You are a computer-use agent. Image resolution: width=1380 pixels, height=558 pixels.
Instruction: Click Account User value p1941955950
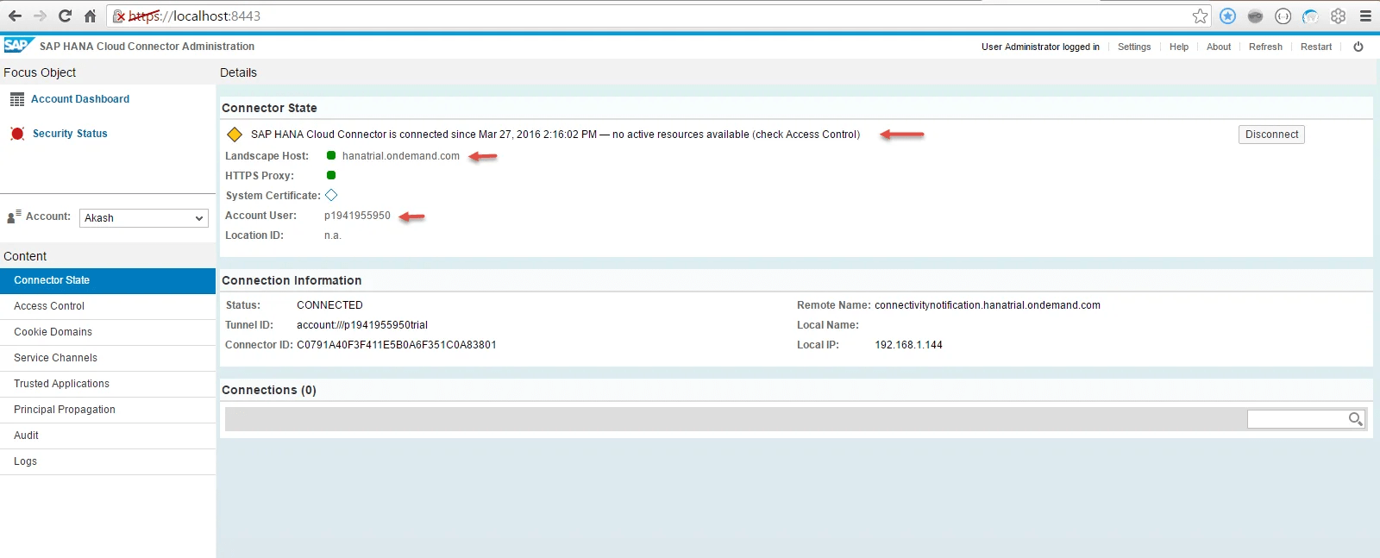tap(357, 216)
